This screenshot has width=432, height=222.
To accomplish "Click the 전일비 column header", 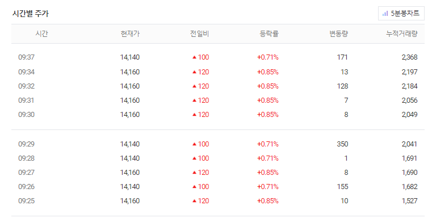I will [199, 34].
